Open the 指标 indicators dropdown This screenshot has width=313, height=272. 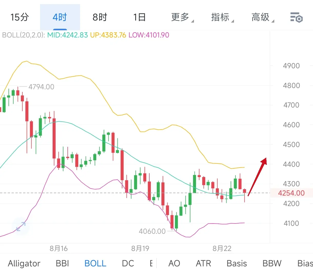(222, 17)
